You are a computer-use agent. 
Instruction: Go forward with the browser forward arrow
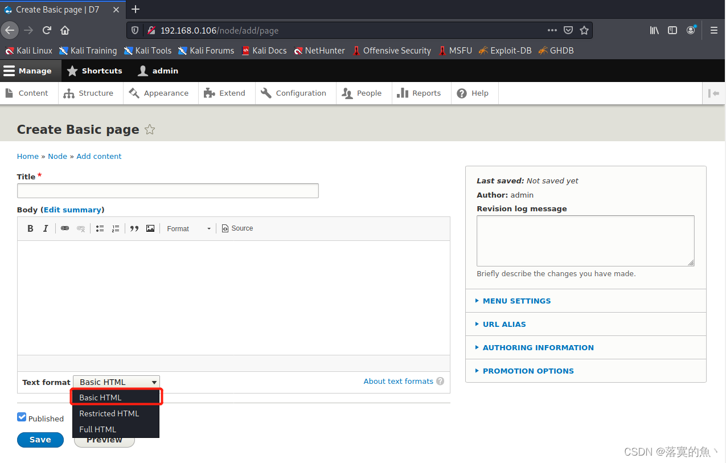coord(28,30)
